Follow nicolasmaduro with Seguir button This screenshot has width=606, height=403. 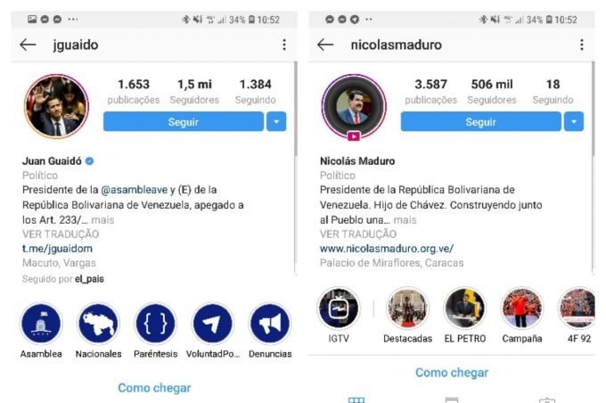coord(480,121)
